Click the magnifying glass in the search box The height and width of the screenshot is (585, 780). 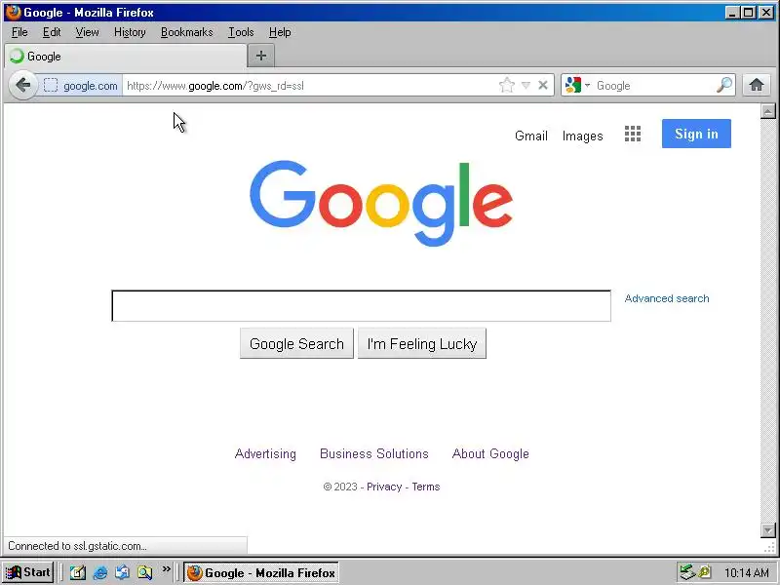pos(724,86)
